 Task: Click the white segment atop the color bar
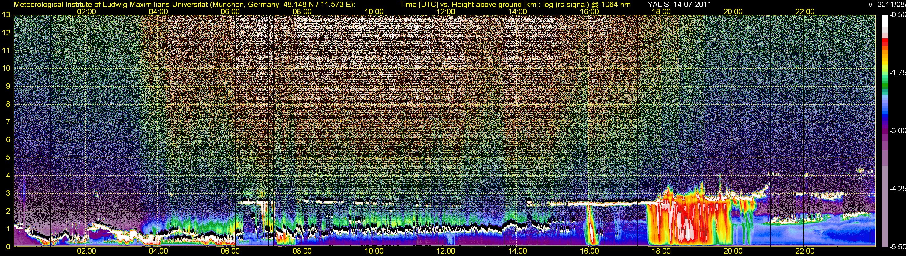click(885, 21)
